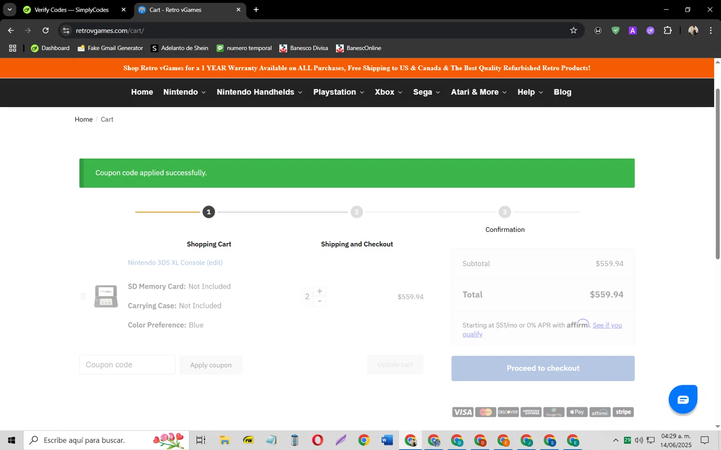The image size is (721, 450).
Task: Increase quantity with the plus button
Action: tap(320, 291)
